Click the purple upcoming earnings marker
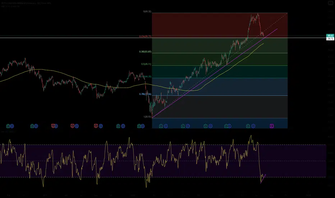Viewport: 335px width, 198px height. 271,126
